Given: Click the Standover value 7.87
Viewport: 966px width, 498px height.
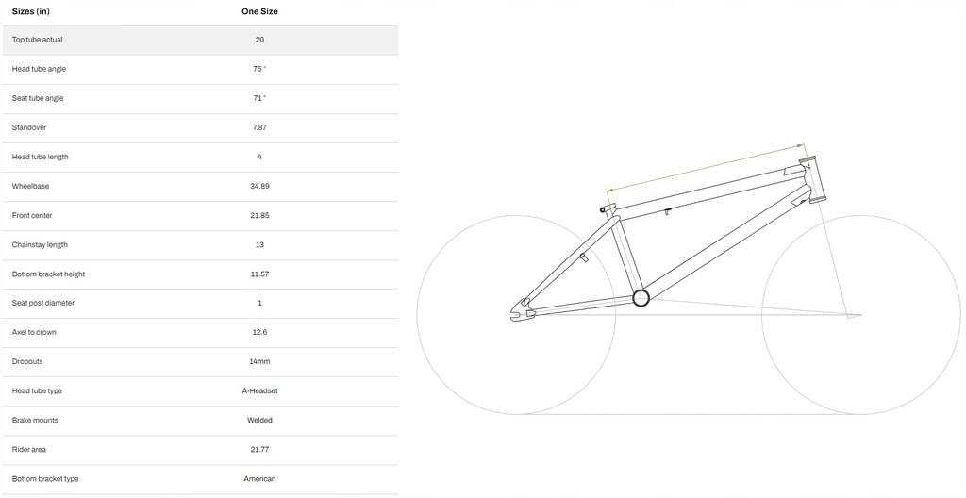Looking at the screenshot, I should tap(259, 127).
